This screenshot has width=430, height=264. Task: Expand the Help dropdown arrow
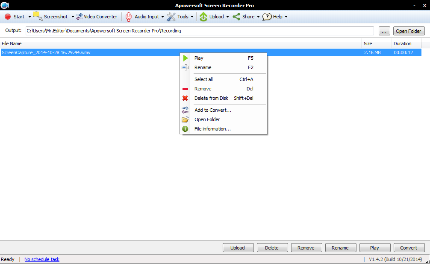[286, 17]
